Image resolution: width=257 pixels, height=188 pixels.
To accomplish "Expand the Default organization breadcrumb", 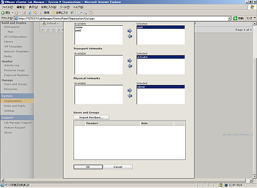I will click(x=50, y=23).
